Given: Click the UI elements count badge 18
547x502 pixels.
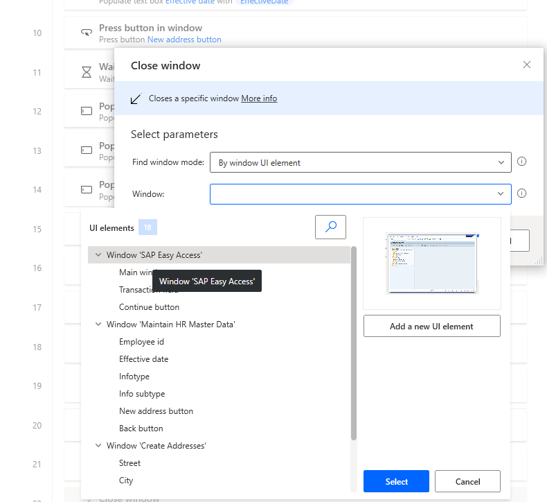Looking at the screenshot, I should coord(147,227).
